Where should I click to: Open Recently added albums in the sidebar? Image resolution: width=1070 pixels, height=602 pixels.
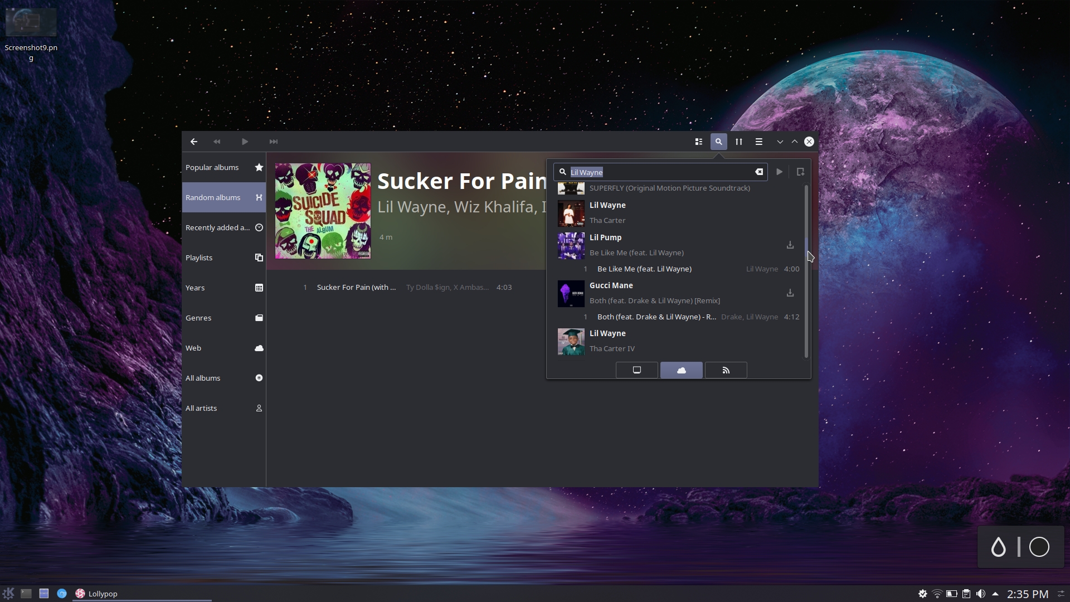224,227
